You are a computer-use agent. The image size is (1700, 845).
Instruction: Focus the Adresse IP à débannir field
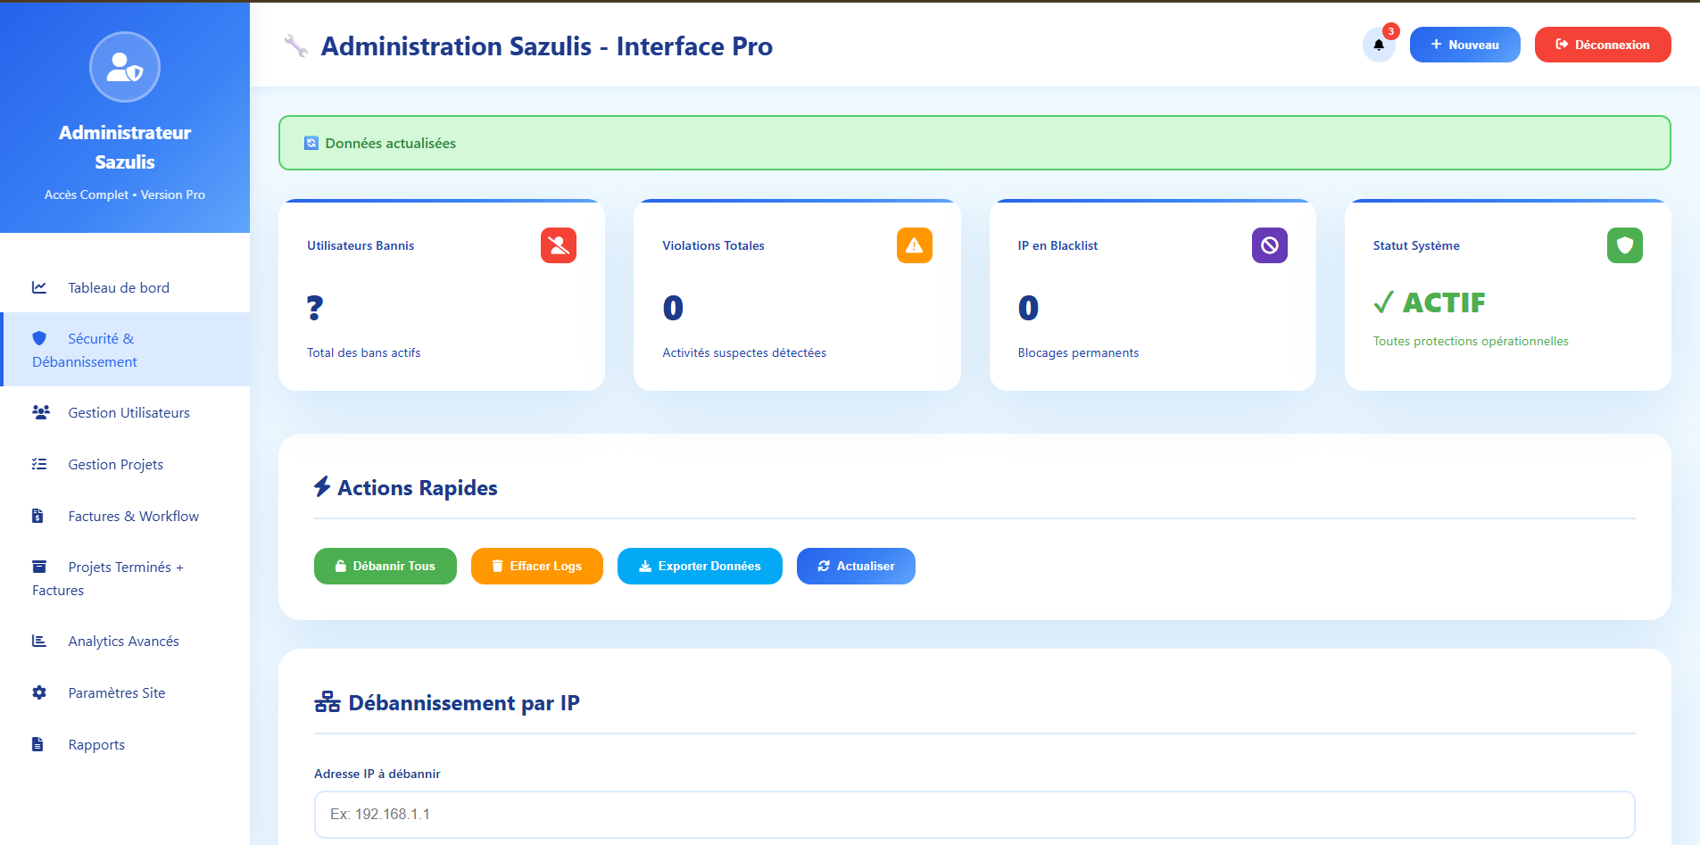click(x=974, y=814)
